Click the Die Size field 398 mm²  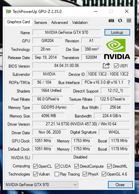91,49
